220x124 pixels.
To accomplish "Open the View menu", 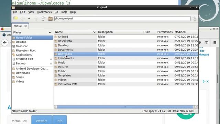I will click(x=31, y=12).
